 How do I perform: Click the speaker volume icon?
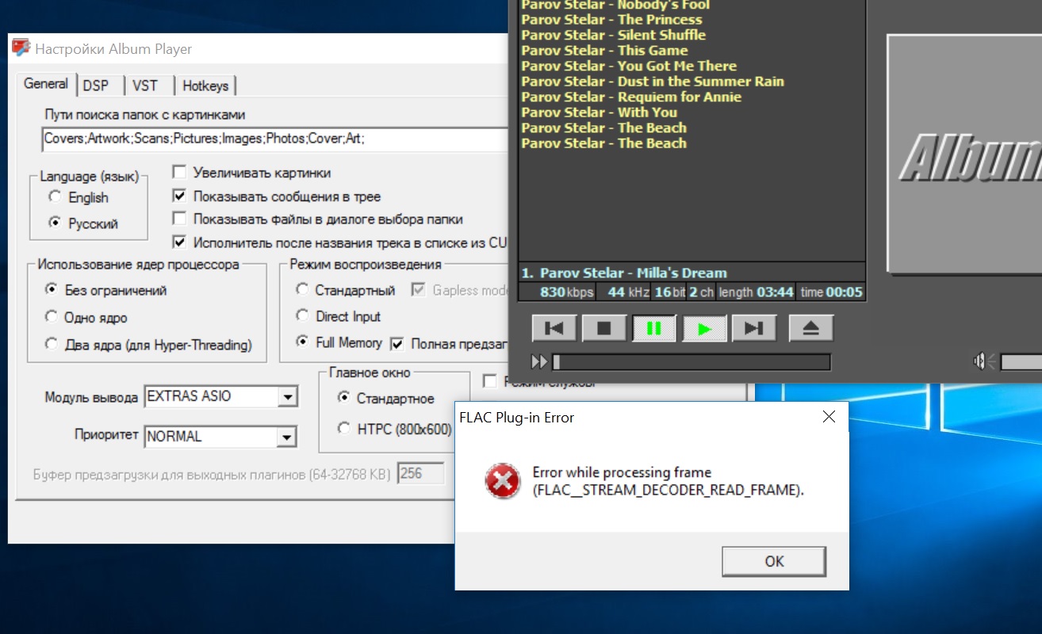coord(984,362)
